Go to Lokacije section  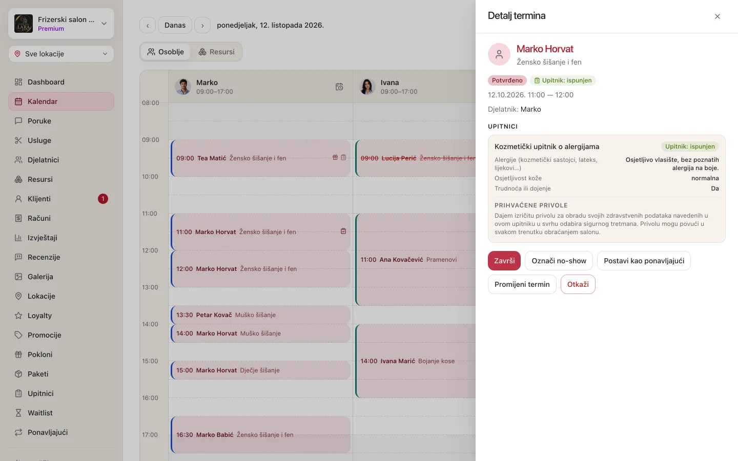pos(61,296)
